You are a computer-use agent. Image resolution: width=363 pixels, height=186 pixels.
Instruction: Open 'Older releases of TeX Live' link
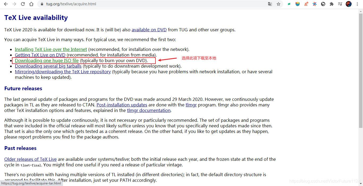(x=30, y=159)
